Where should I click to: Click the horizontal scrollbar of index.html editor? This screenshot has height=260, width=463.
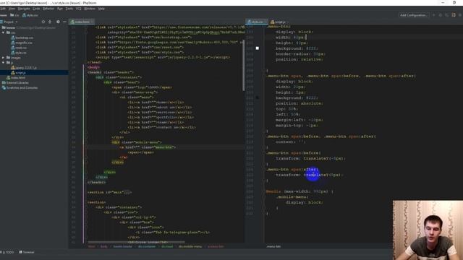tap(136, 243)
